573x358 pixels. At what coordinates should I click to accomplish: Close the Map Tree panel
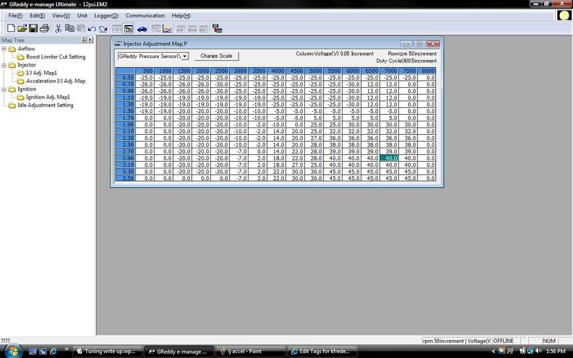tap(90, 40)
